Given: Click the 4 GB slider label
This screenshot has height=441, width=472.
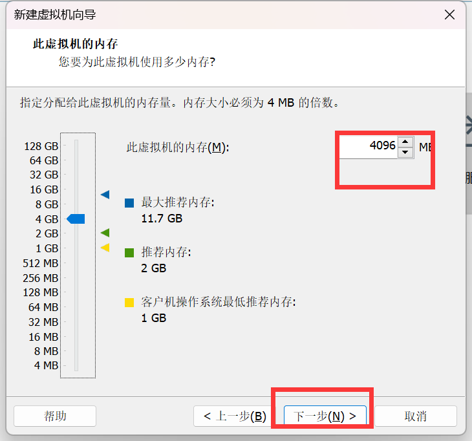Looking at the screenshot, I should 47,219.
